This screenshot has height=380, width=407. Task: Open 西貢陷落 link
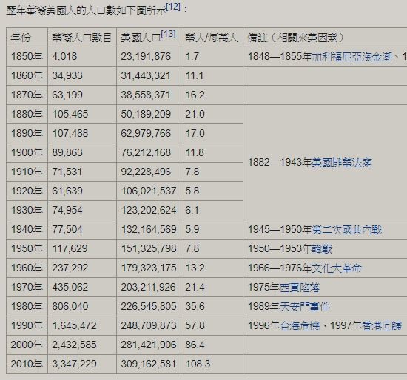299,287
